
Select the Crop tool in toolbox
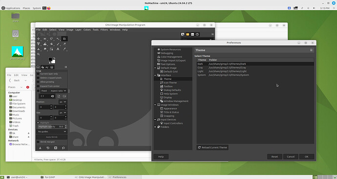pyautogui.click(x=64, y=39)
